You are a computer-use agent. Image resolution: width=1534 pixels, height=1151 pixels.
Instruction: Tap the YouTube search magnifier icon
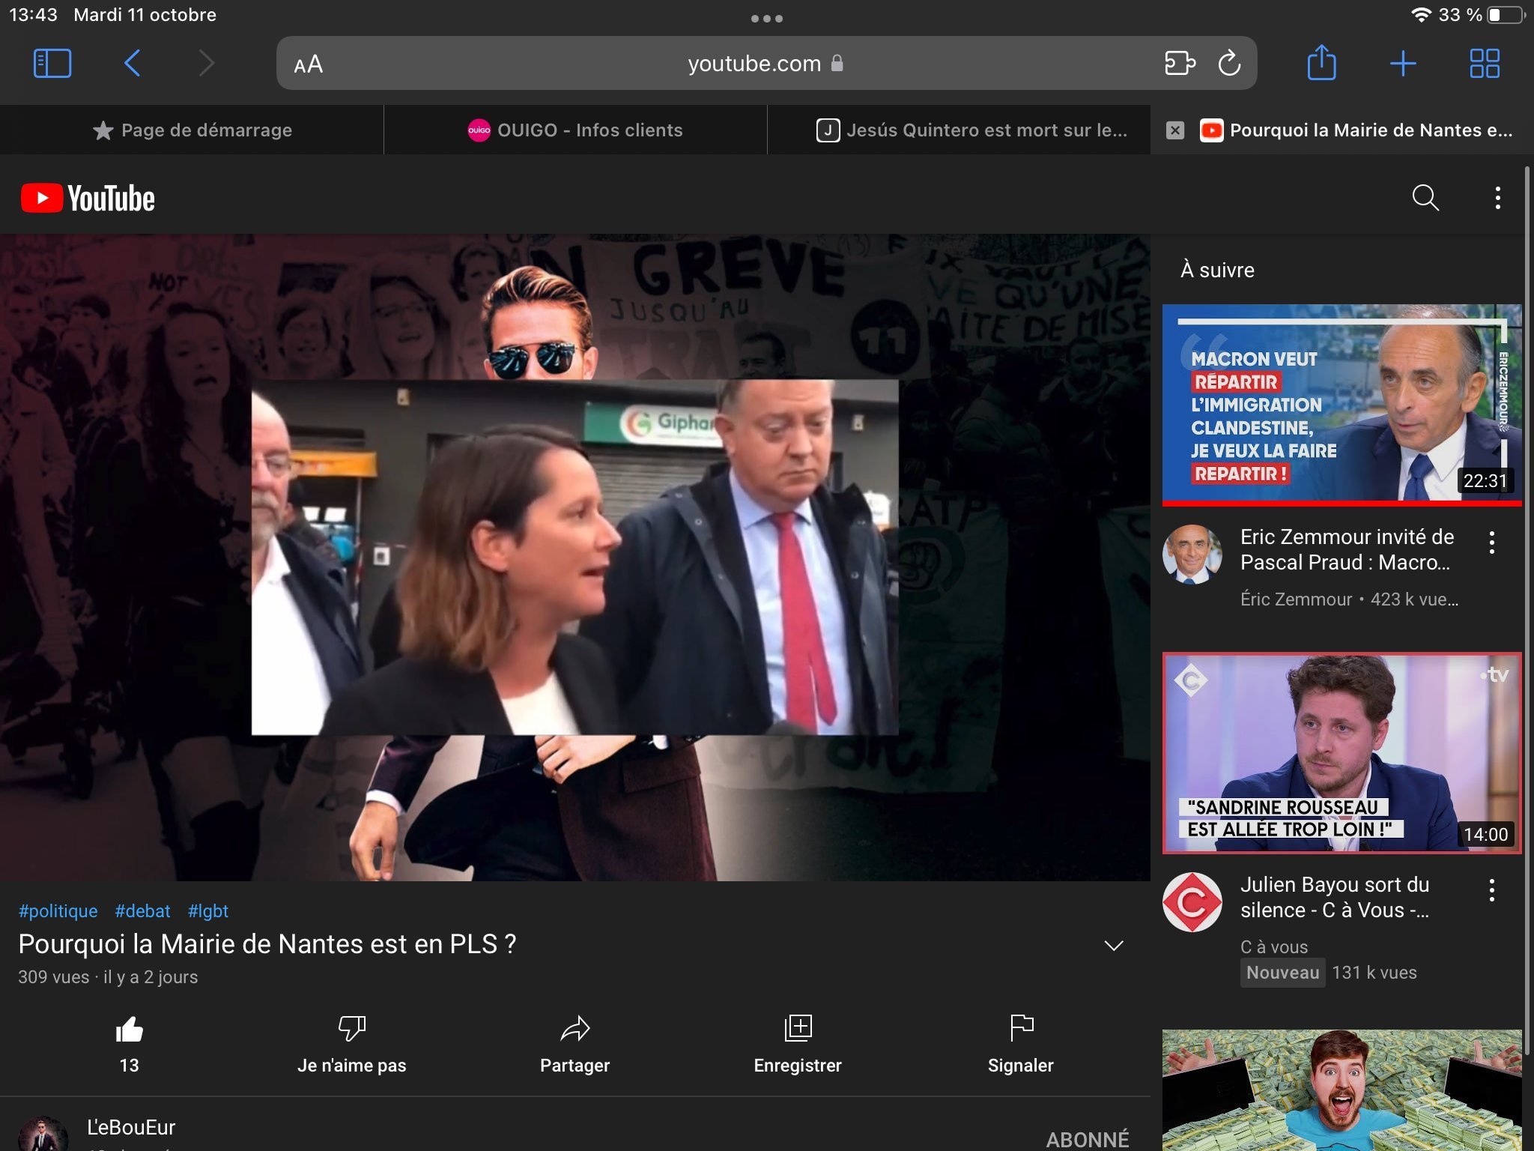coord(1425,198)
